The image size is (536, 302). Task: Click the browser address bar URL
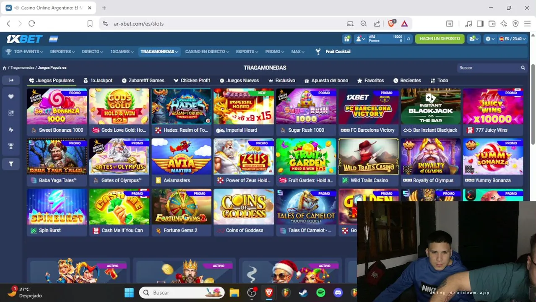point(138,23)
